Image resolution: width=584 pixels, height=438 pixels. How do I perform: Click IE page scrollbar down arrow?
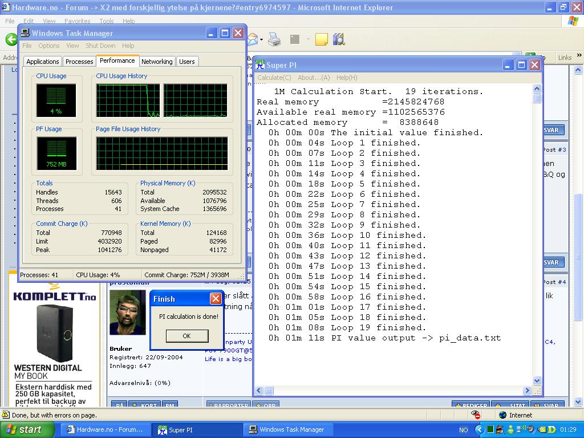click(578, 402)
